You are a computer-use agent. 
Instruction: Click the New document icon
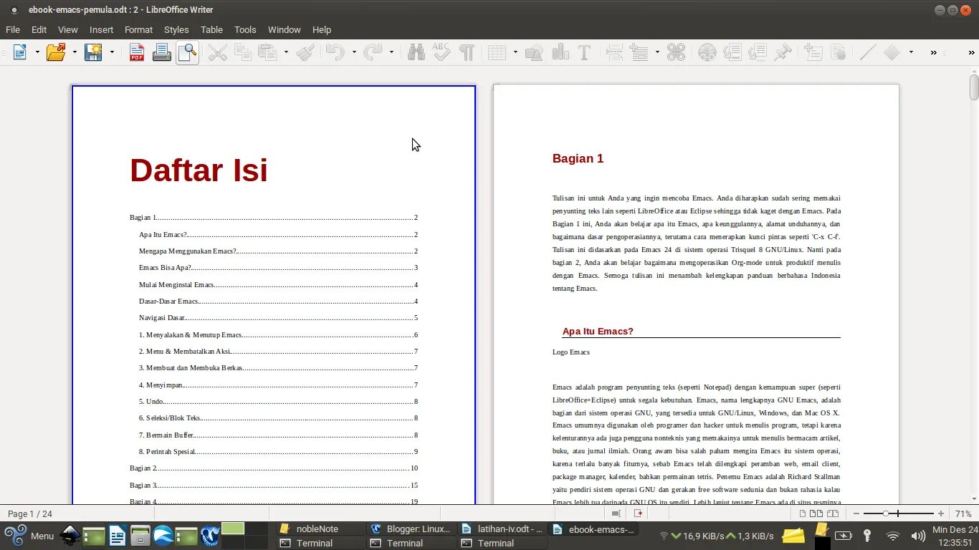point(19,52)
